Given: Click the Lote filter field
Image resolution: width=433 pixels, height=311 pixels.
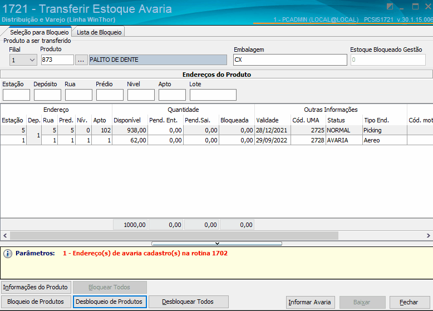Looking at the screenshot, I should point(213,95).
